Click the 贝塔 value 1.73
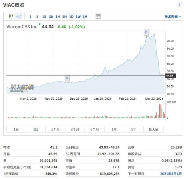The height and width of the screenshot is (179, 184). tap(179, 167)
